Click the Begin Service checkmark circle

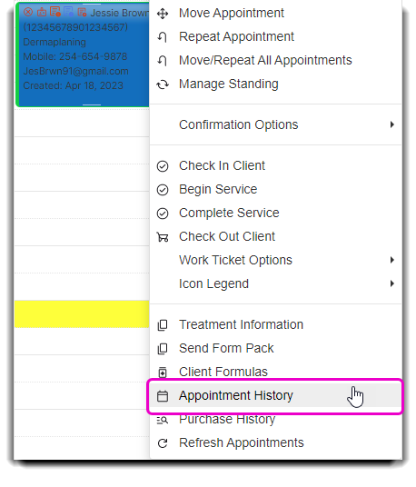[163, 190]
